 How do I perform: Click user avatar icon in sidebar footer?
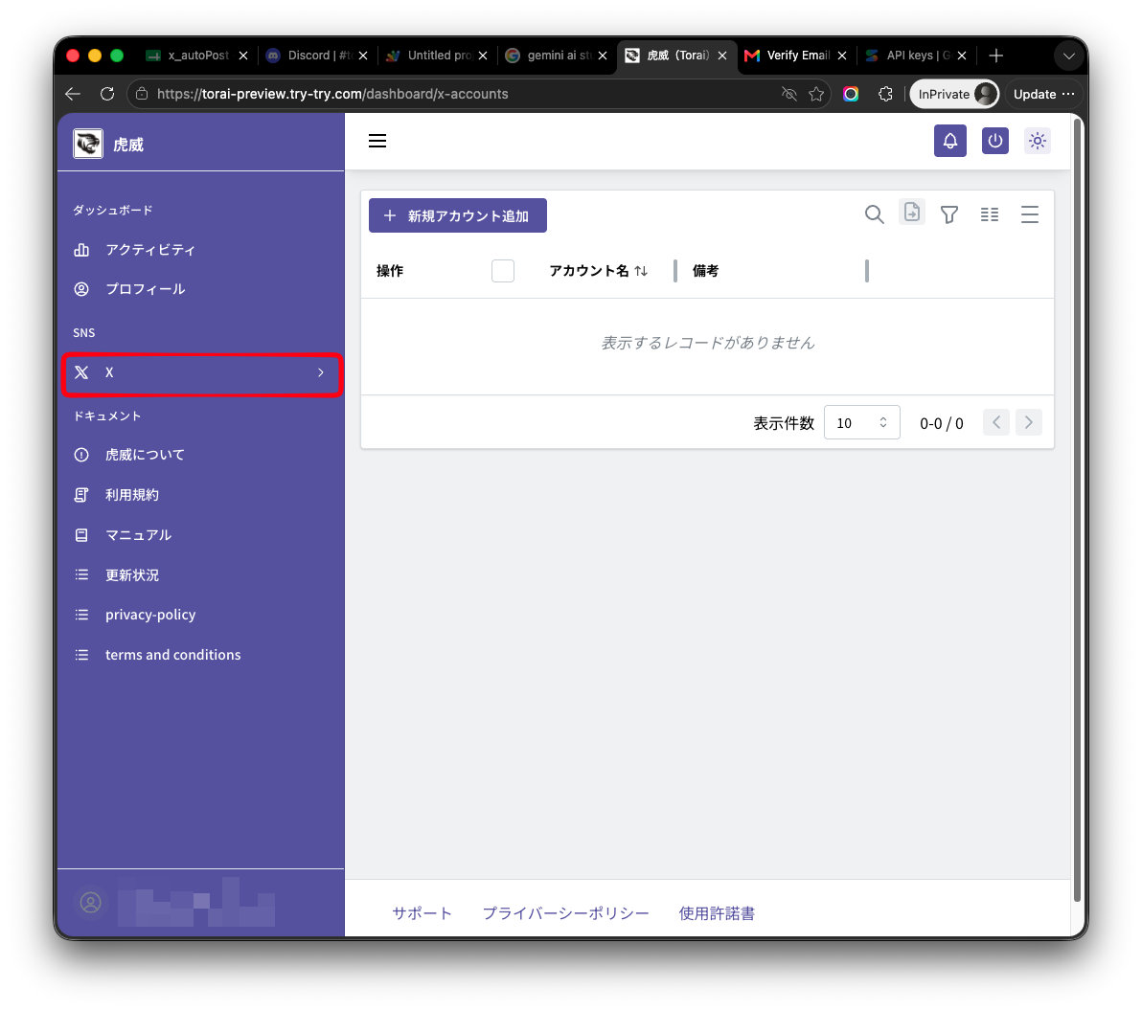pos(91,903)
